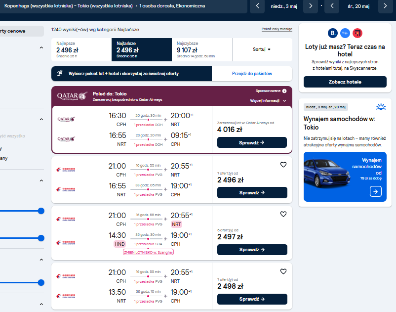This screenshot has width=396, height=312.
Task: Click Sprawdź for the Qatar Airways 4 016 zł flight
Action: coord(252,142)
